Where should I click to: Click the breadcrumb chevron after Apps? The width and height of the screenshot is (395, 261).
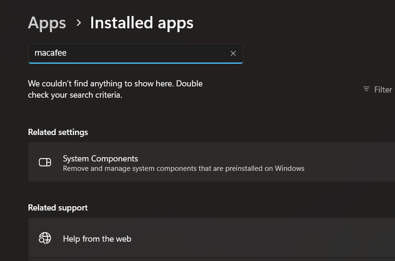79,23
